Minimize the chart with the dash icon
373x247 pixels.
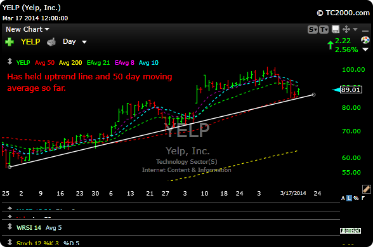365,31
